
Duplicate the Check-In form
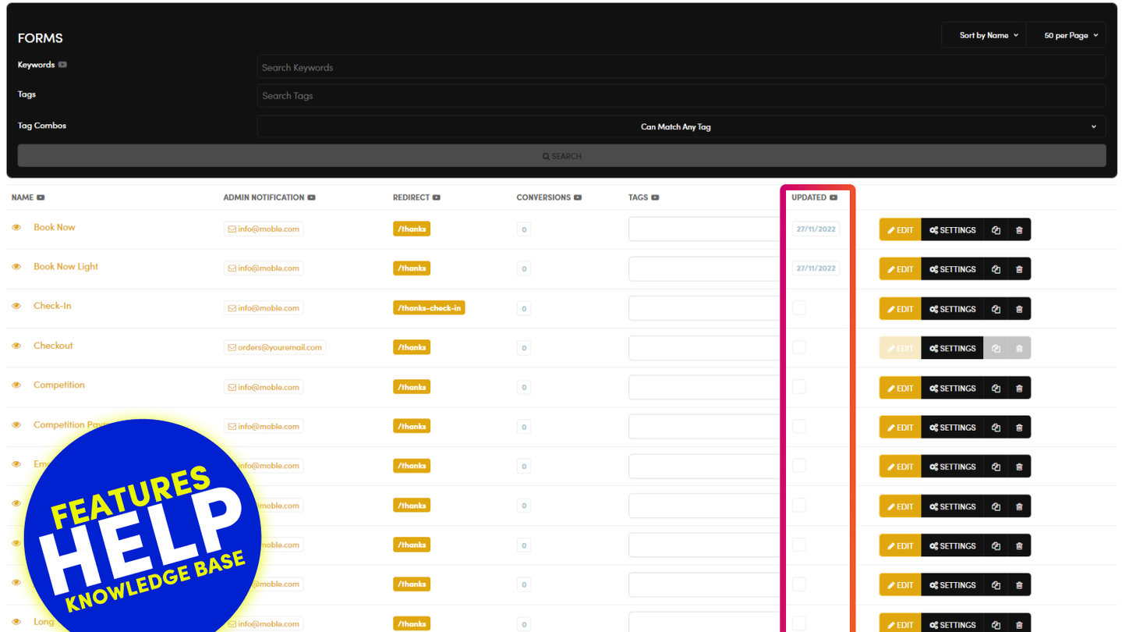coord(996,309)
